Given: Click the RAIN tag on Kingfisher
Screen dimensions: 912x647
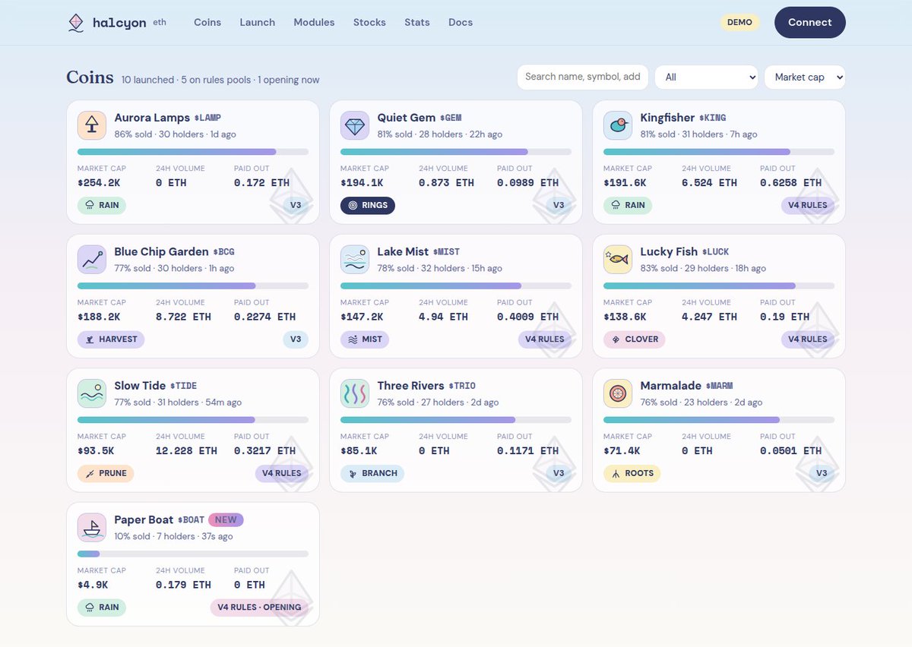Looking at the screenshot, I should click(x=628, y=205).
